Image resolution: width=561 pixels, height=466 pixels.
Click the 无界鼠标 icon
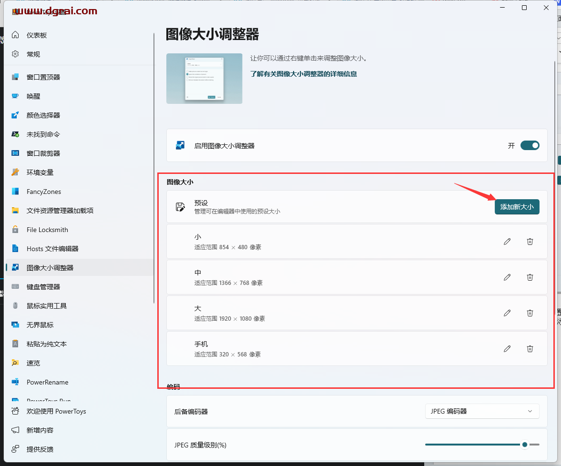pyautogui.click(x=15, y=325)
